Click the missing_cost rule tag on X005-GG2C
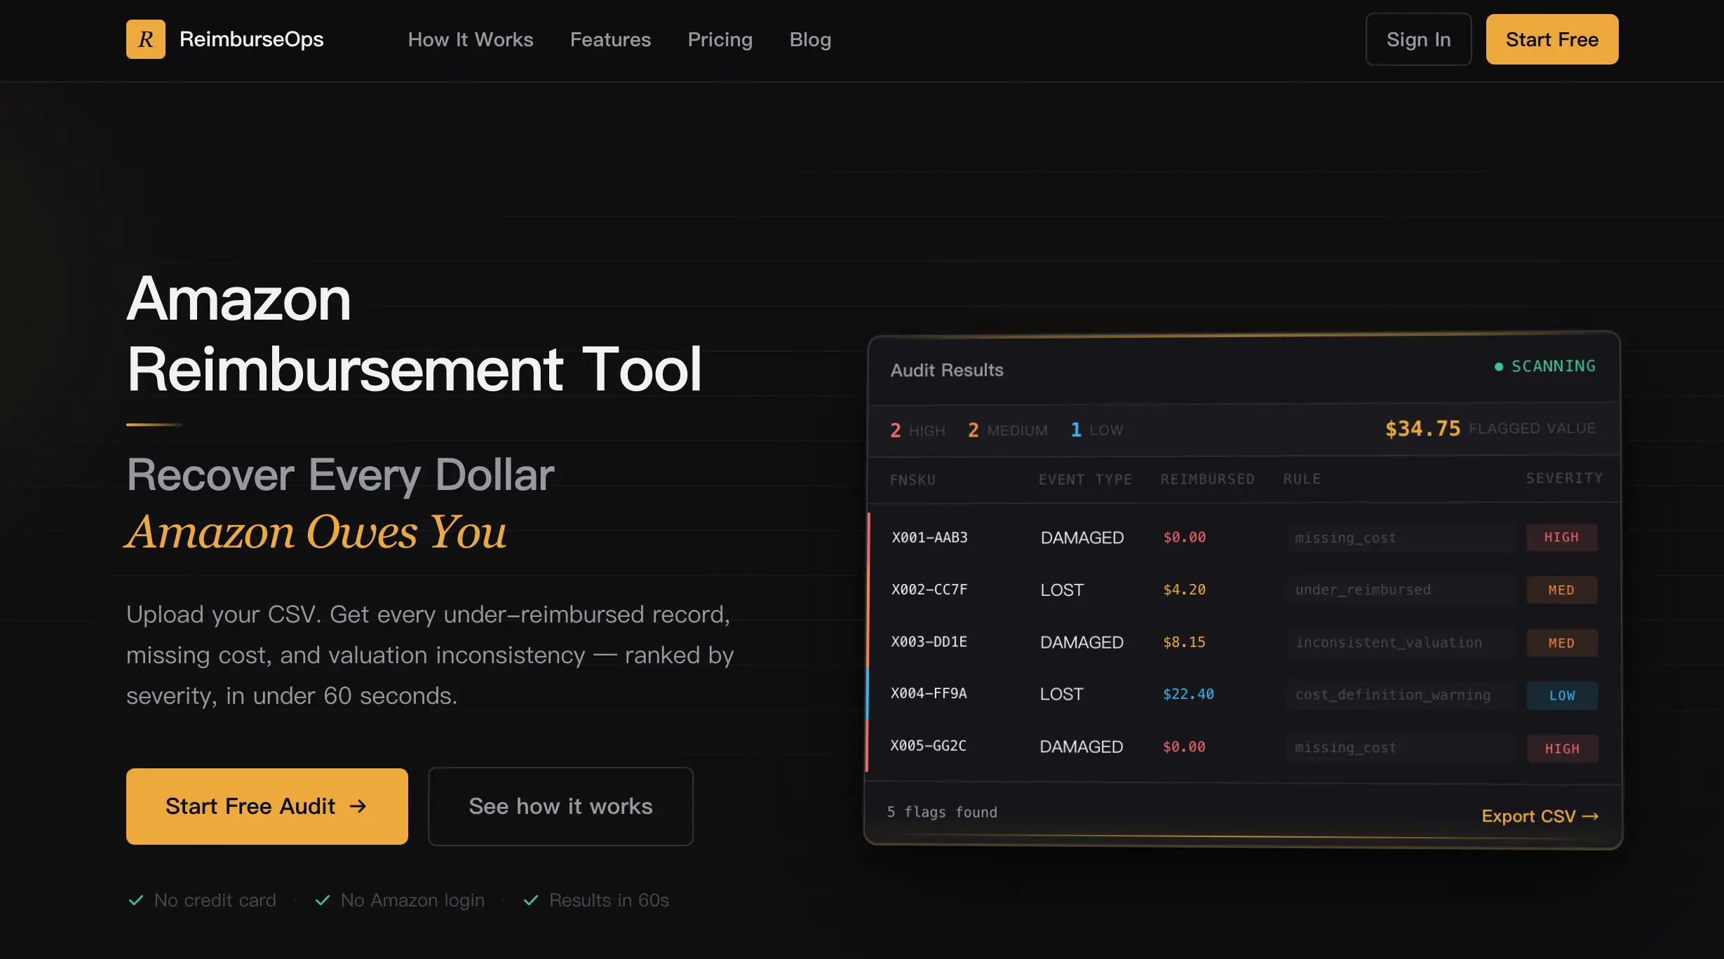Viewport: 1724px width, 959px height. coord(1345,747)
